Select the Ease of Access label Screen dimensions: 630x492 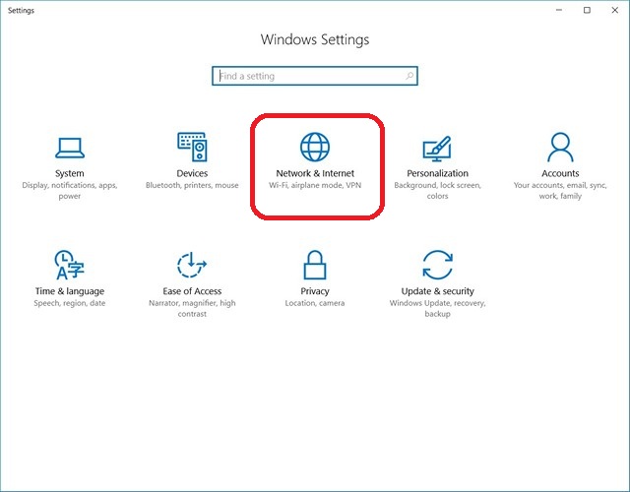[x=192, y=291]
